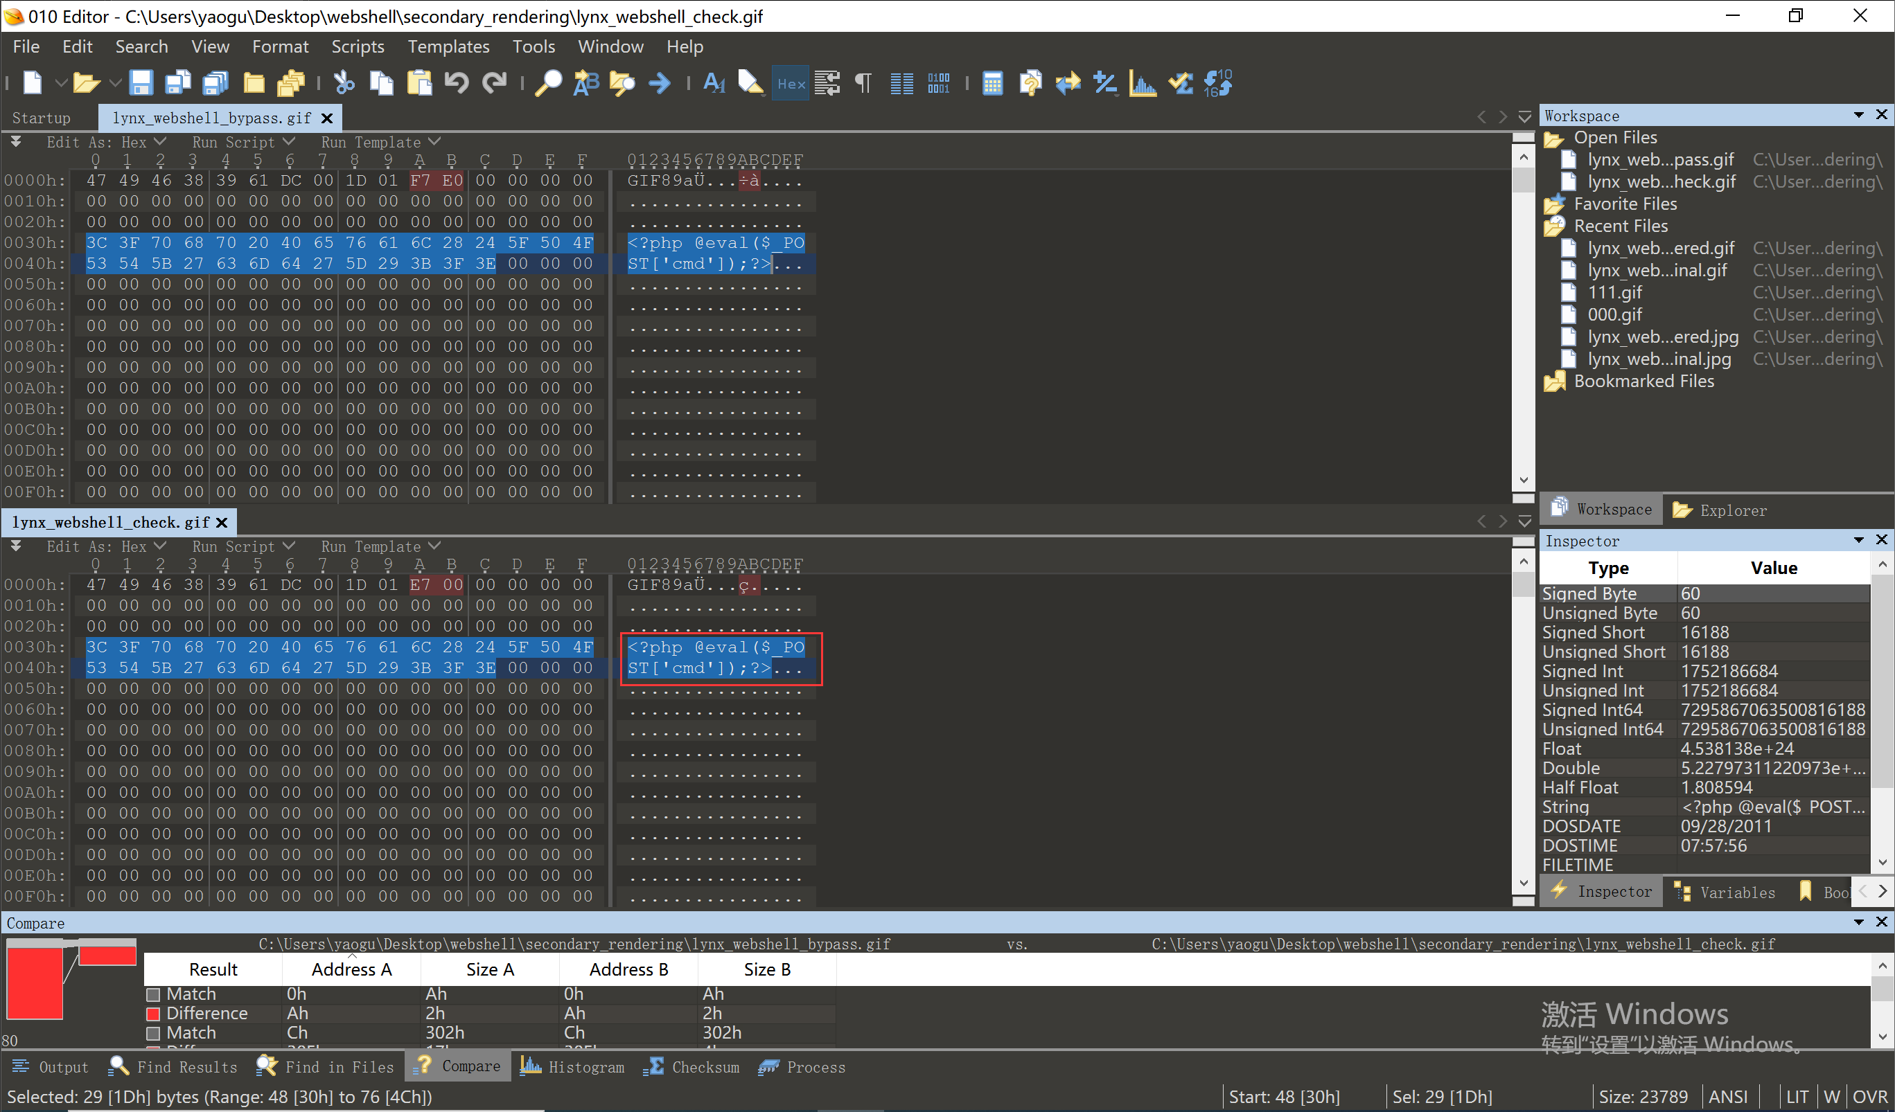Toggle the Match checkbox at address Ch

153,1033
